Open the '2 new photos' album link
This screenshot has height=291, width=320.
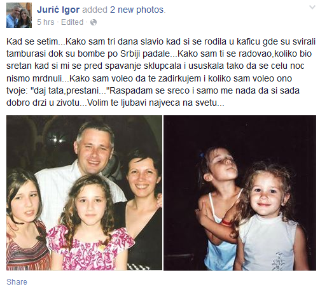click(137, 10)
